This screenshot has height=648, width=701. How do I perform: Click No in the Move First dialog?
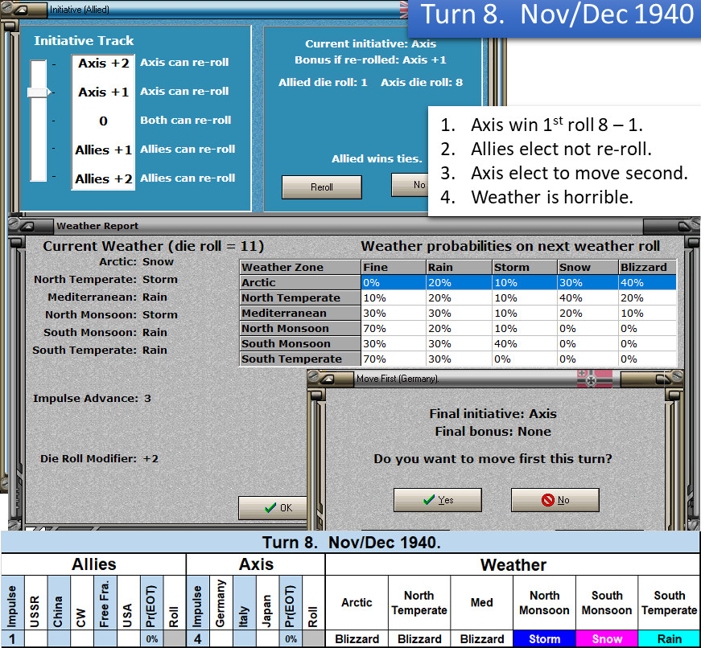(x=555, y=500)
